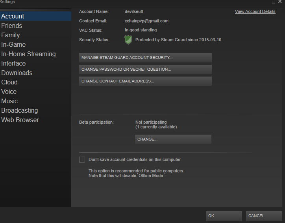Click the 'Settings' window title
The height and width of the screenshot is (223, 285).
(x=7, y=2)
